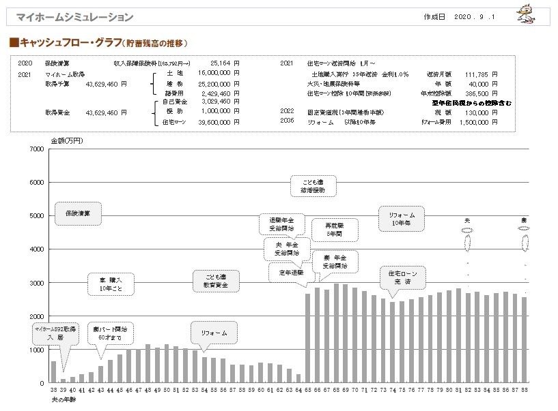Select the マイホーム取得 入居 callout
This screenshot has height=411, width=558.
point(55,333)
